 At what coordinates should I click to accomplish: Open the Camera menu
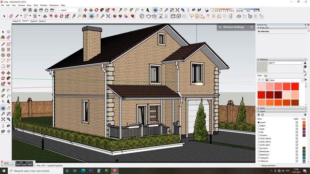[x=21, y=5]
